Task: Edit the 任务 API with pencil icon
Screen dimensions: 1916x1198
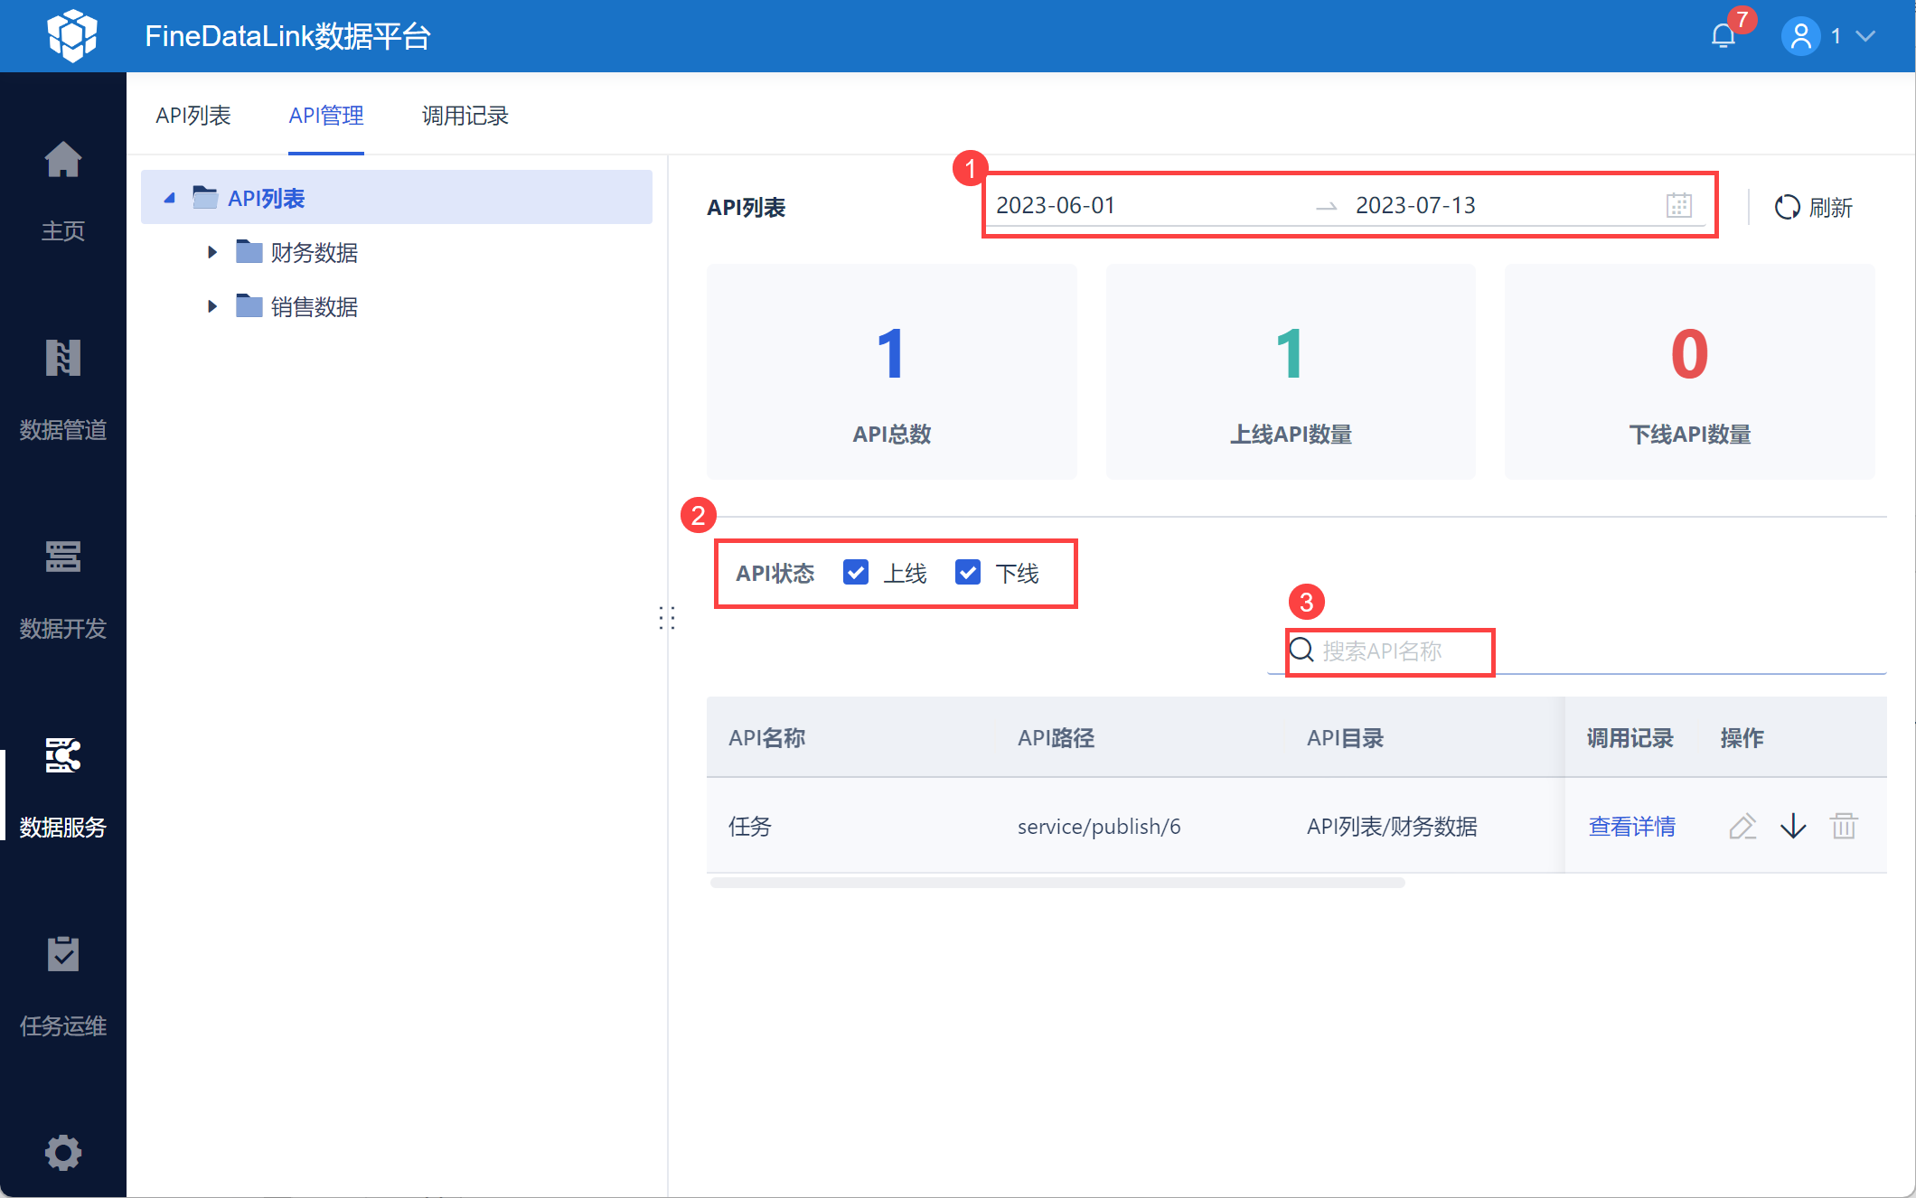Action: 1742,826
